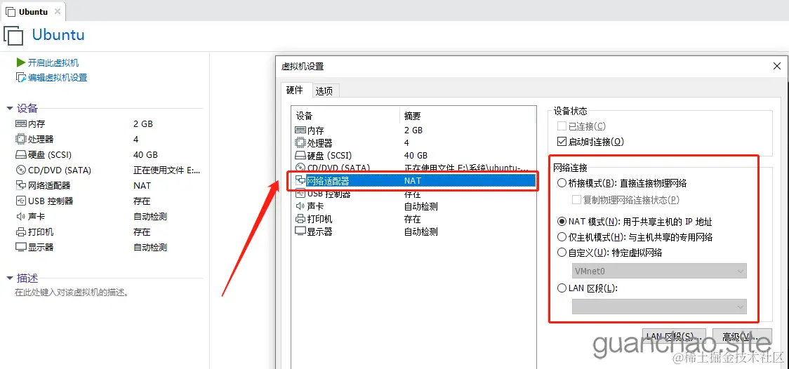Toggle the 已连接(C) checkbox

click(562, 126)
